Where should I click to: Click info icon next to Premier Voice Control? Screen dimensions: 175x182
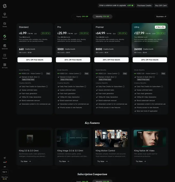[119, 74]
